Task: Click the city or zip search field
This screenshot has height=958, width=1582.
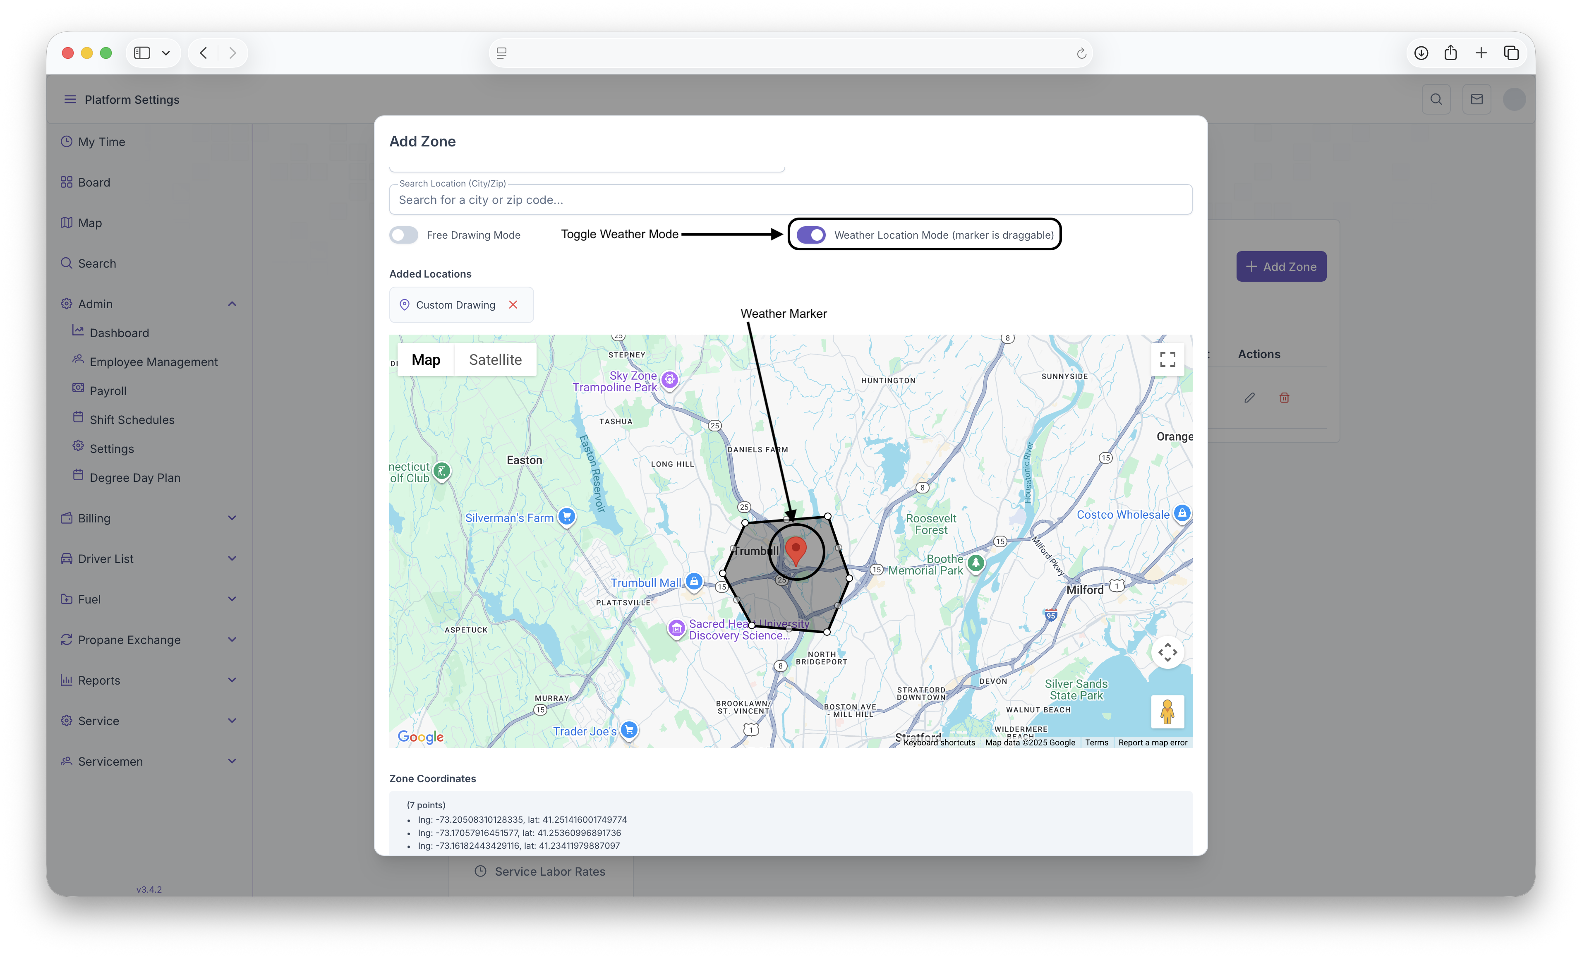Action: pos(790,200)
